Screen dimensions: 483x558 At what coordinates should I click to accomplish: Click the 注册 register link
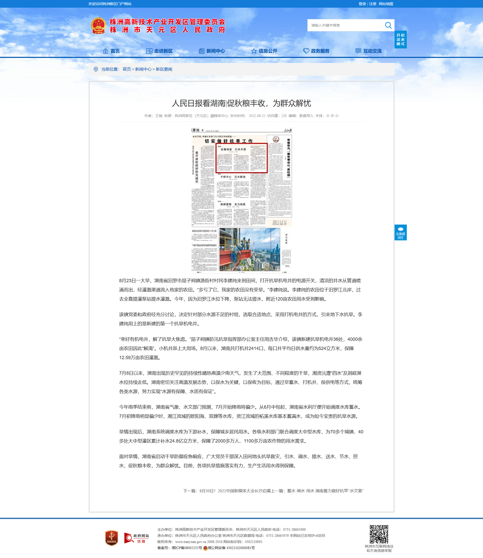coord(372,4)
